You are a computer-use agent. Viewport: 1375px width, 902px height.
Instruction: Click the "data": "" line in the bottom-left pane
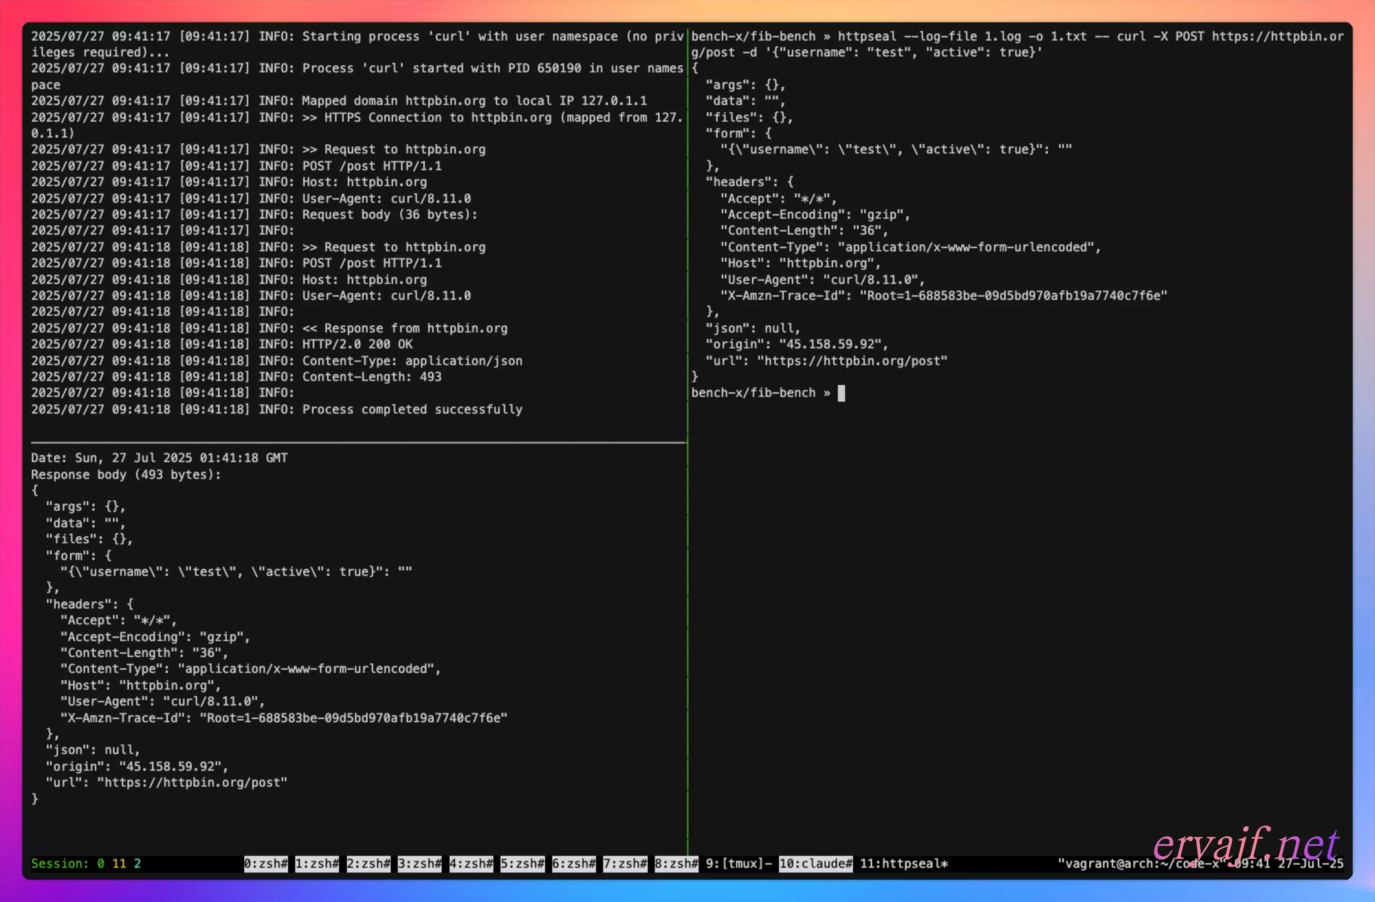(86, 523)
